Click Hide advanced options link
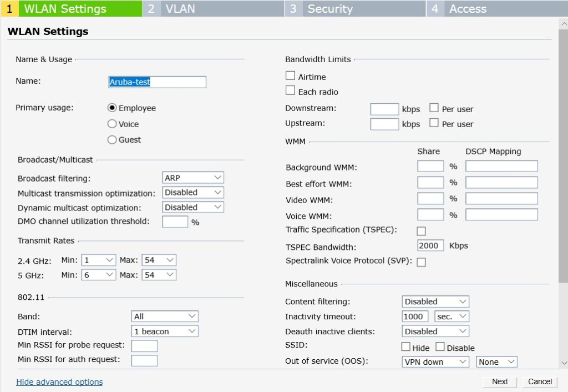 (59, 382)
